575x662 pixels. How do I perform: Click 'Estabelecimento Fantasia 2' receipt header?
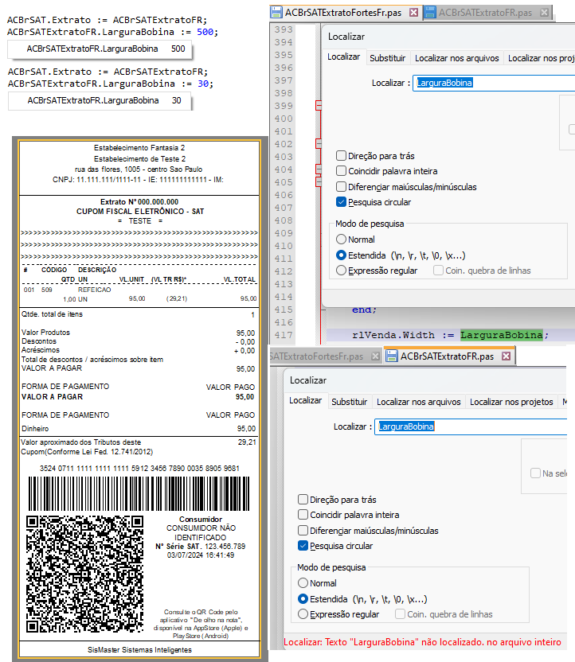click(139, 148)
